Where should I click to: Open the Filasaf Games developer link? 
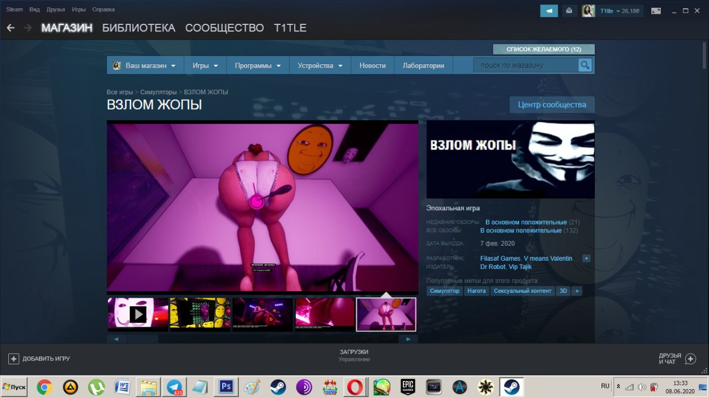click(500, 259)
